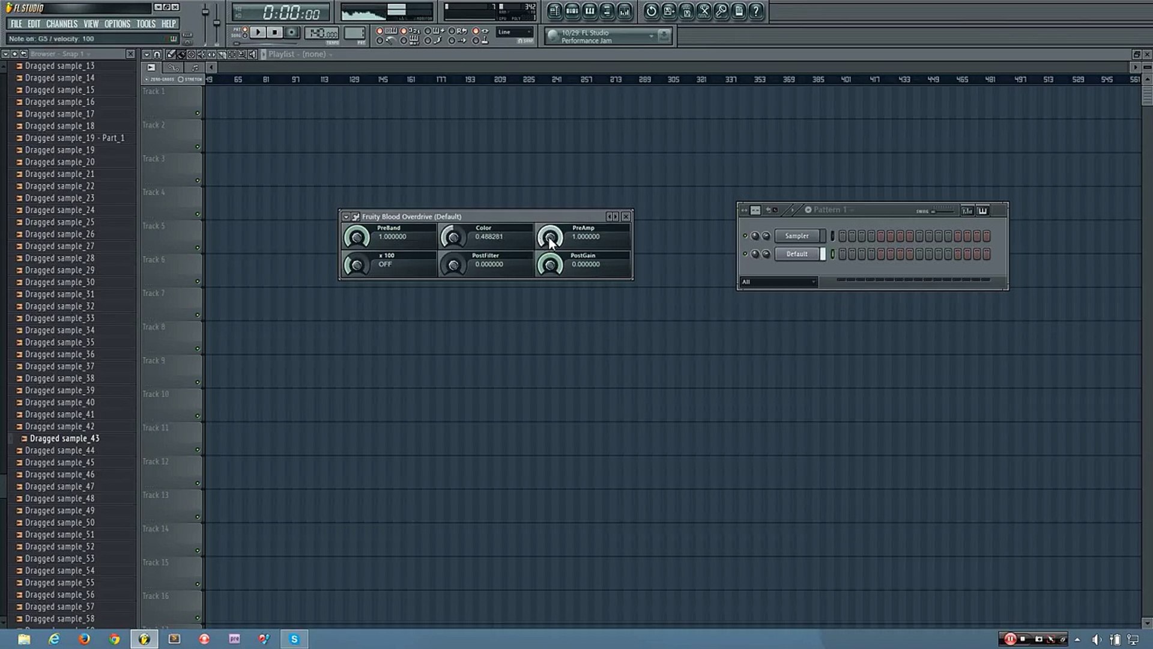
Task: Select Pattern mode radio button
Action: click(x=245, y=29)
